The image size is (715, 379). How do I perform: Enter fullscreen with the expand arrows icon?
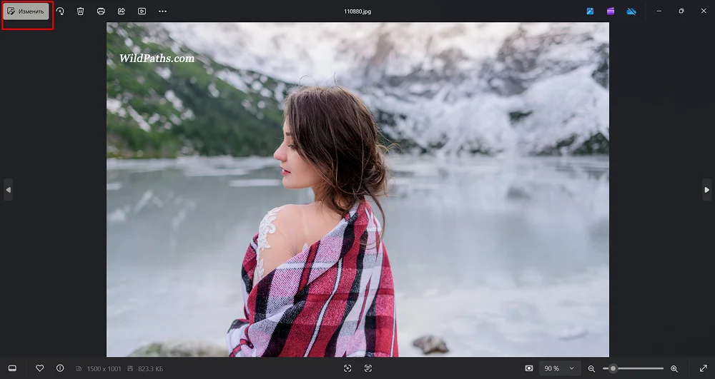click(703, 368)
